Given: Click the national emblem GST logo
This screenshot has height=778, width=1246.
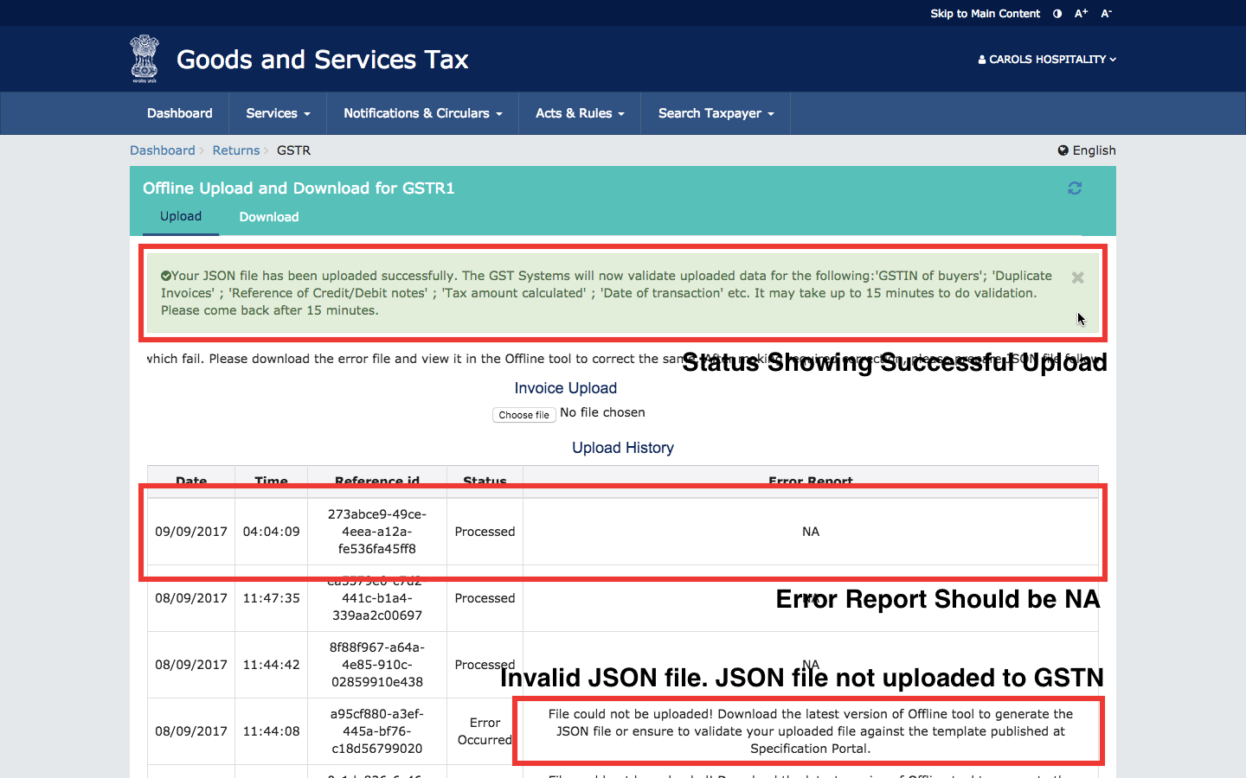Looking at the screenshot, I should pos(144,59).
